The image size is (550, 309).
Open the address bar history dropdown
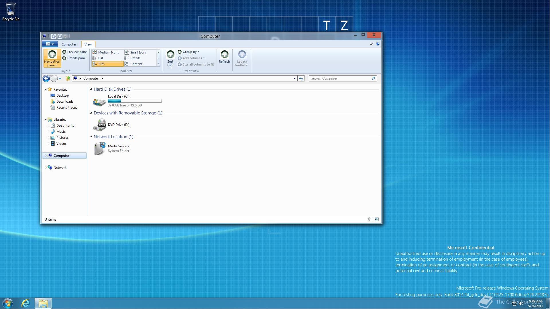pyautogui.click(x=294, y=78)
